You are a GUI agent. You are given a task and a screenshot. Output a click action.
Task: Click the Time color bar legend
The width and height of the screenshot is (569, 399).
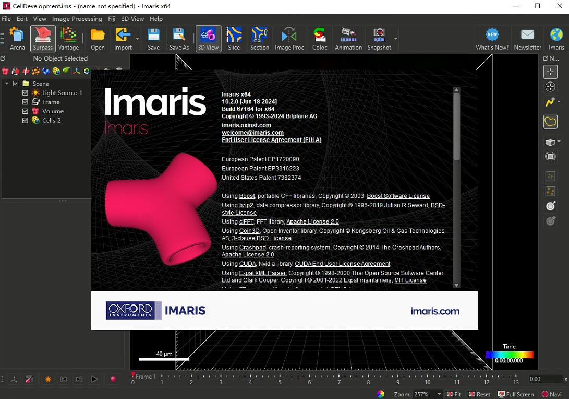[509, 355]
